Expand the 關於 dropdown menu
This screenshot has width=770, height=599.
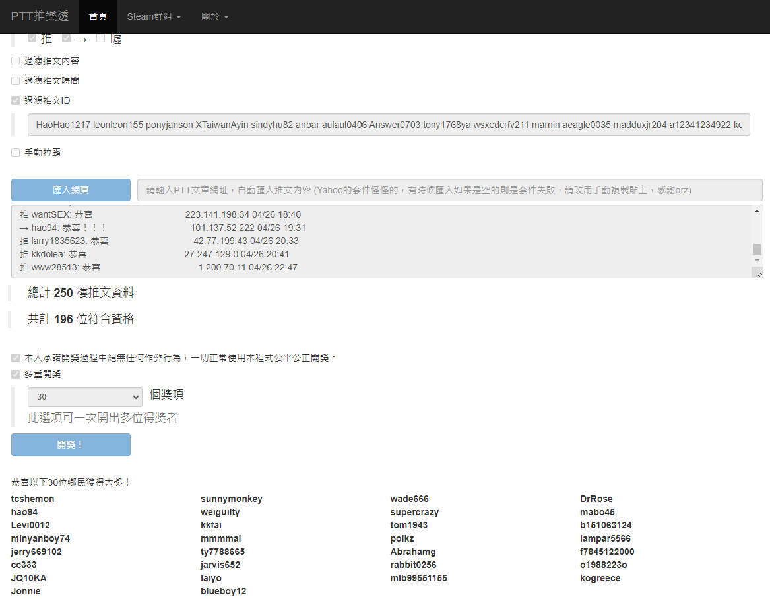click(215, 16)
